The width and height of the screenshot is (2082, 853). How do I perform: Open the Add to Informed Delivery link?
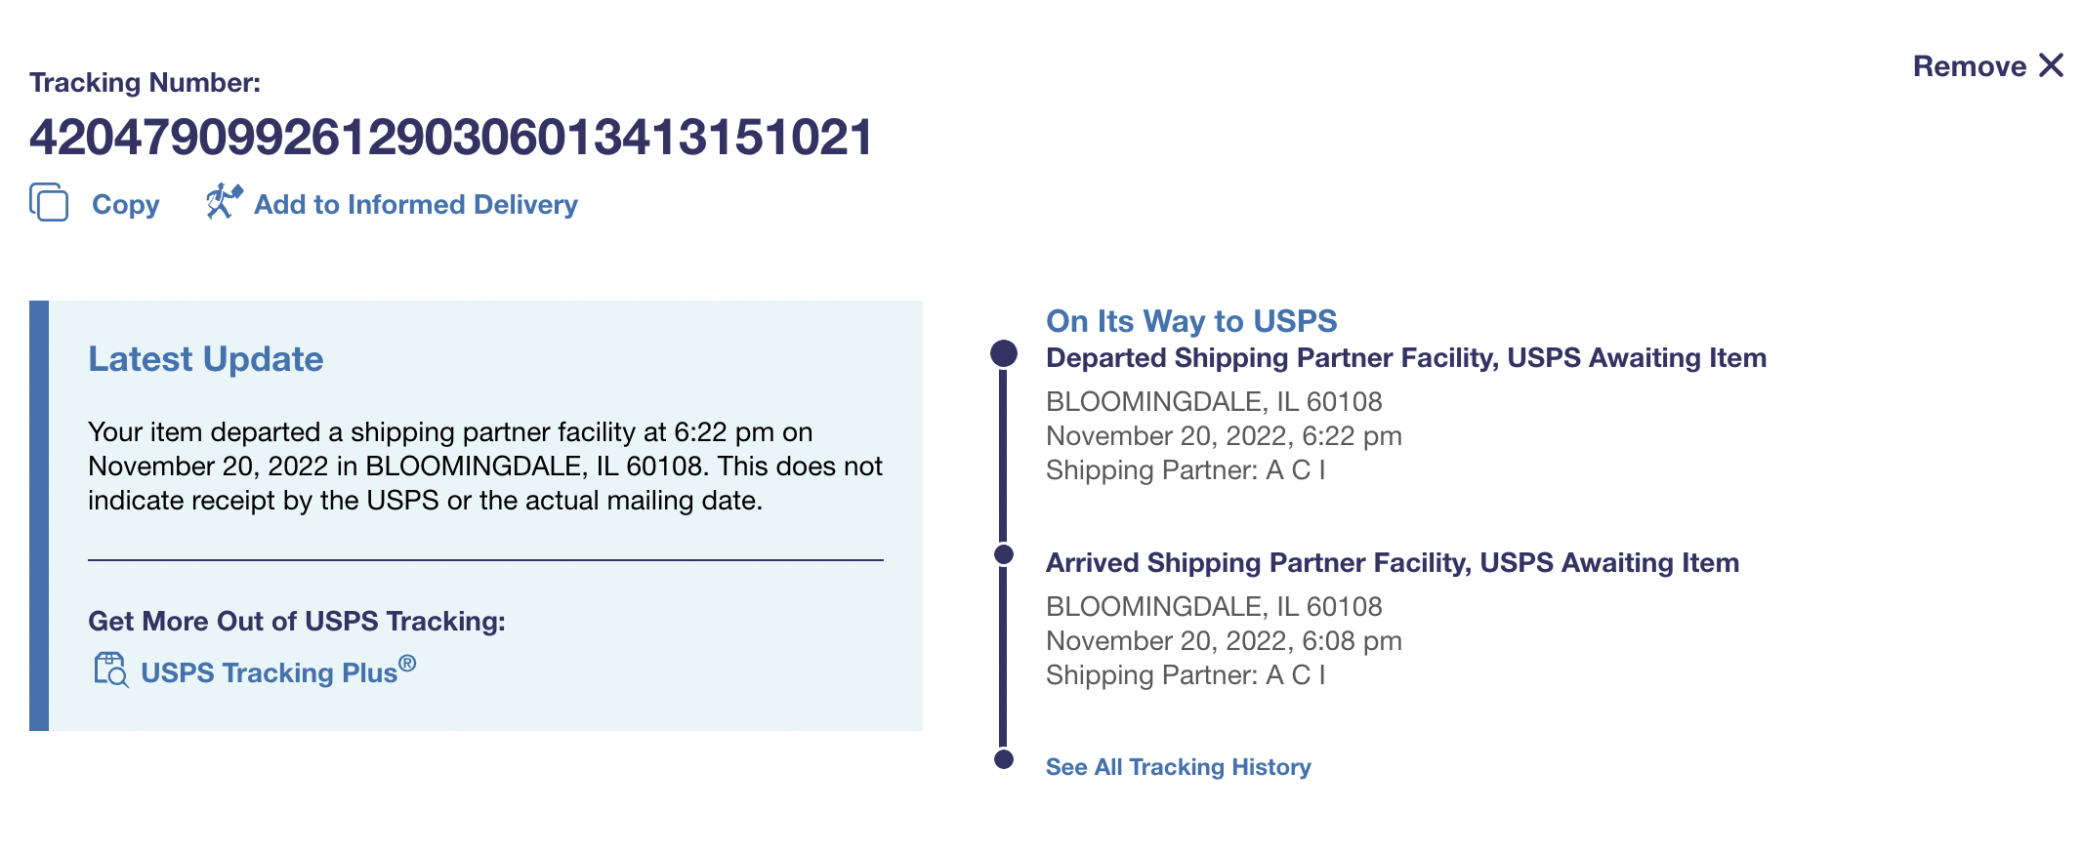pyautogui.click(x=416, y=205)
